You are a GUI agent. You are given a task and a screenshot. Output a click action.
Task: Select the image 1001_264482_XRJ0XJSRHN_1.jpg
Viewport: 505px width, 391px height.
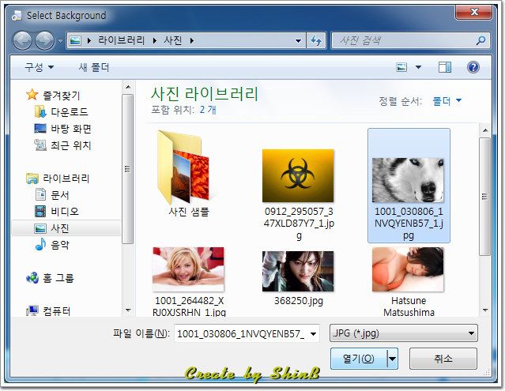tap(189, 281)
